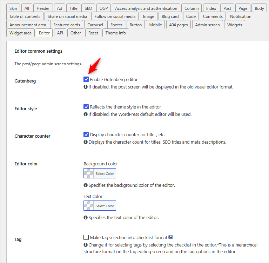Click the Editor common settings heading
This screenshot has height=263, width=269.
(38, 51)
